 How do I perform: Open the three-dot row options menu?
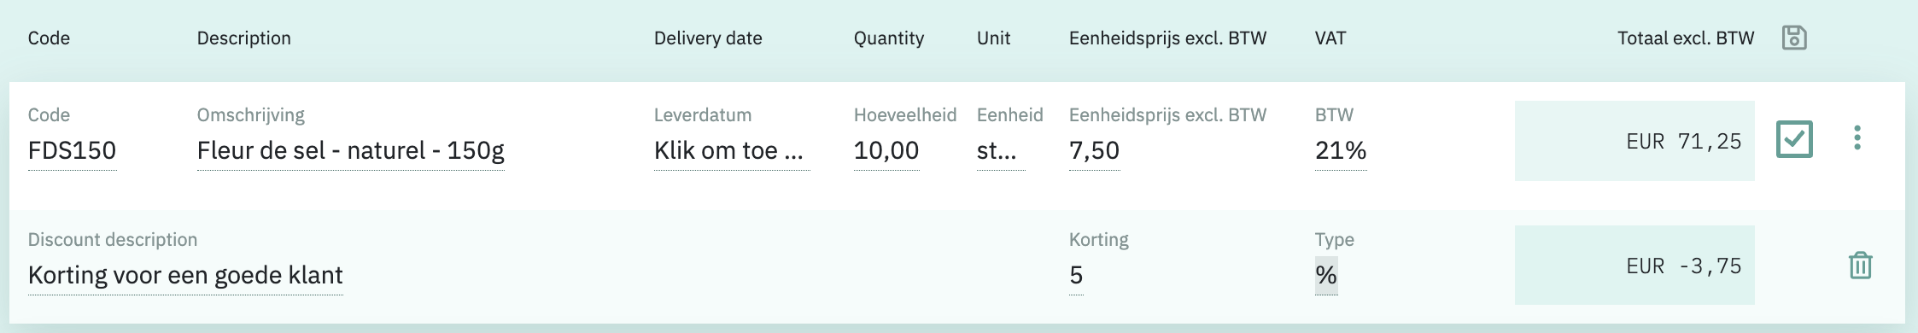click(1857, 138)
